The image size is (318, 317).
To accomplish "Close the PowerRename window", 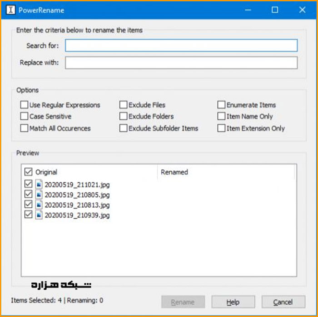I will point(302,10).
